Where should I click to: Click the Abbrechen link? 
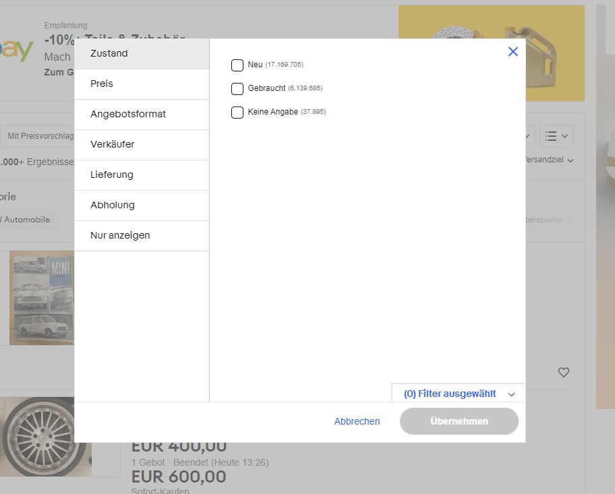(357, 421)
